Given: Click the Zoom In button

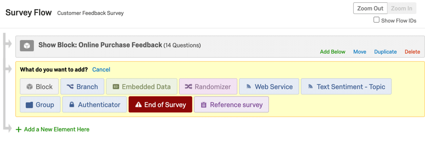Looking at the screenshot, I should [402, 8].
